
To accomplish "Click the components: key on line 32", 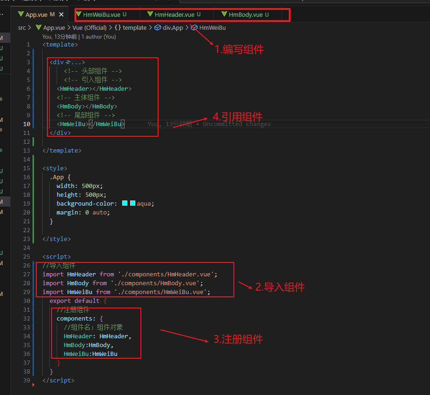I will (x=76, y=318).
